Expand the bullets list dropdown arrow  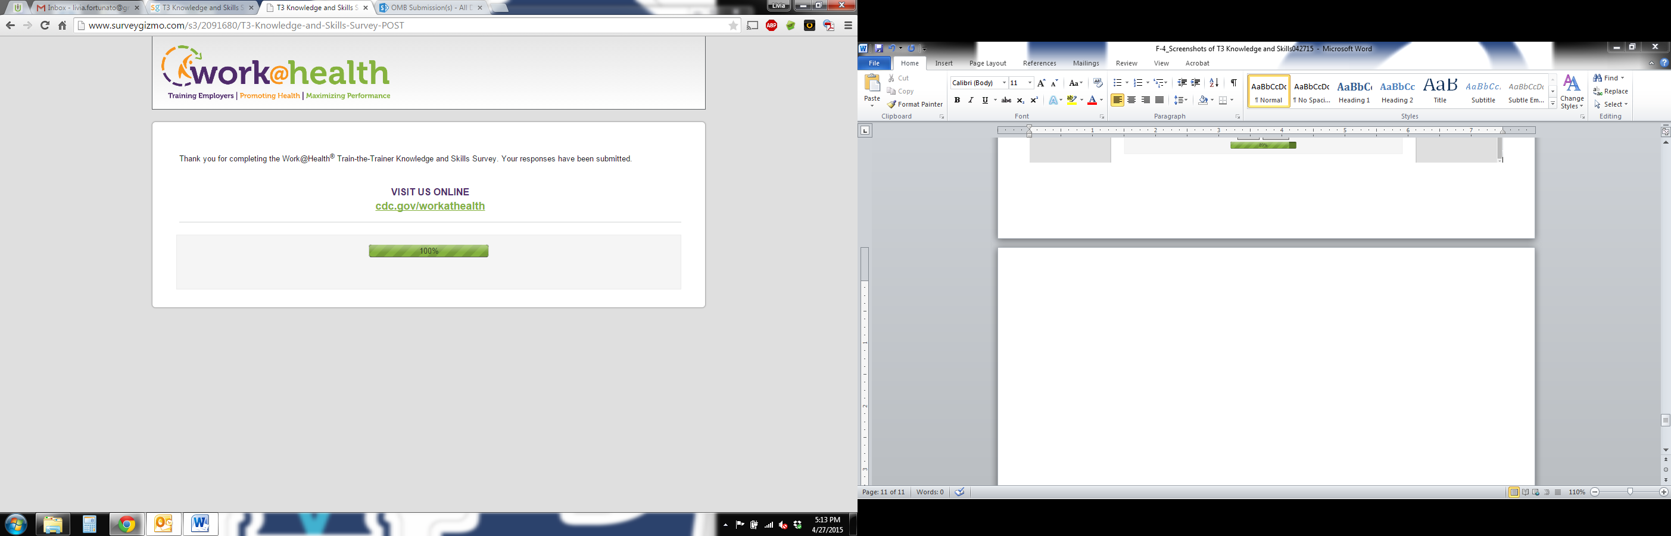click(1127, 83)
